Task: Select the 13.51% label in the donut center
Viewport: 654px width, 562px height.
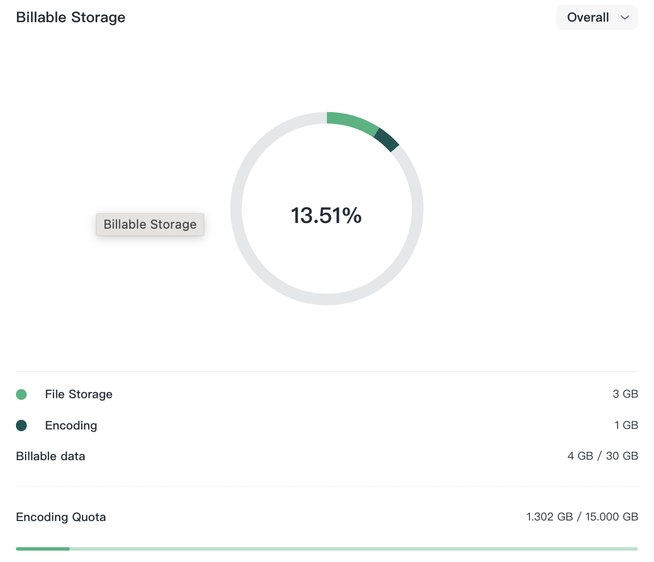Action: [x=326, y=216]
